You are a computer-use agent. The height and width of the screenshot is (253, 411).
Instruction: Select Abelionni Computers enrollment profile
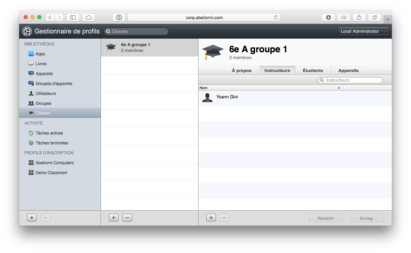[x=54, y=163]
